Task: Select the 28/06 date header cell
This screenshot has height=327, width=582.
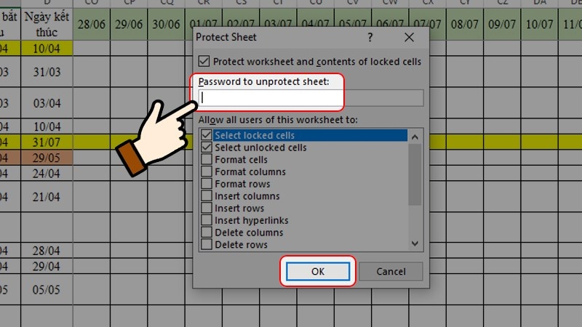Action: 92,25
